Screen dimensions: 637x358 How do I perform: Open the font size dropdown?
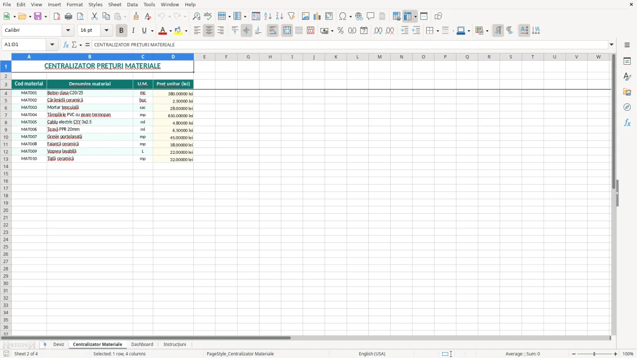106,31
